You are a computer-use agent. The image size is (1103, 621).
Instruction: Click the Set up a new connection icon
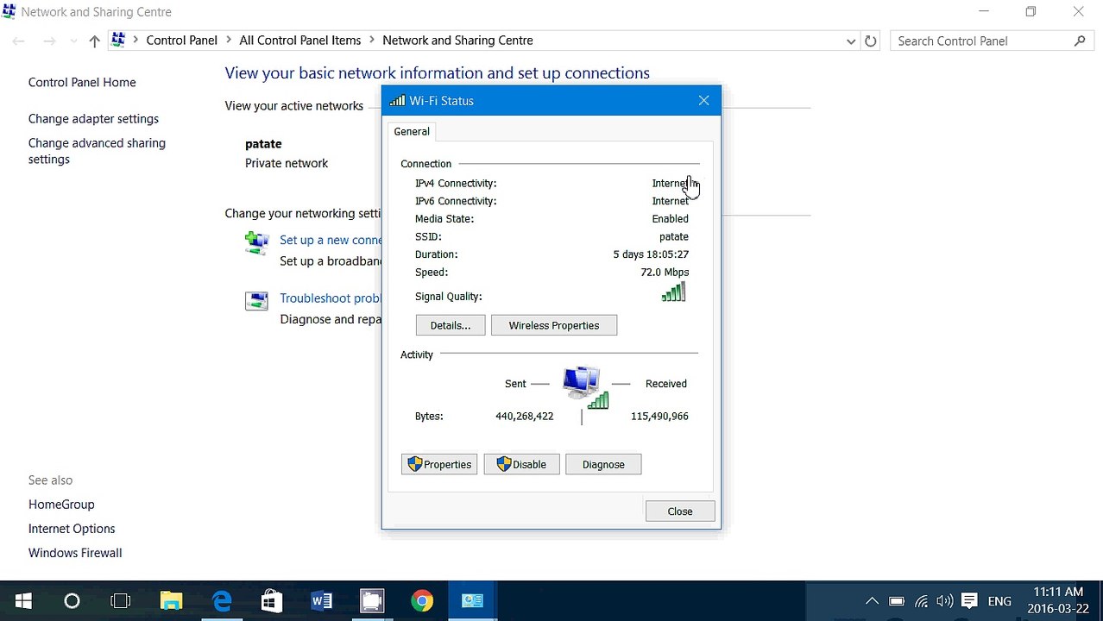click(256, 243)
